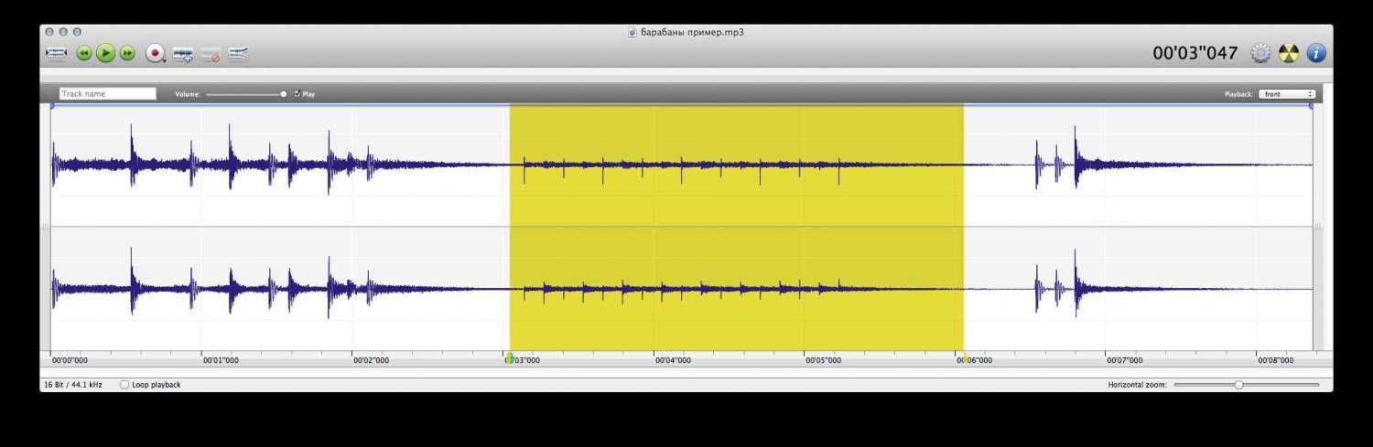Open the blue info icon
Screen dimensions: 1373x447
click(x=1316, y=53)
